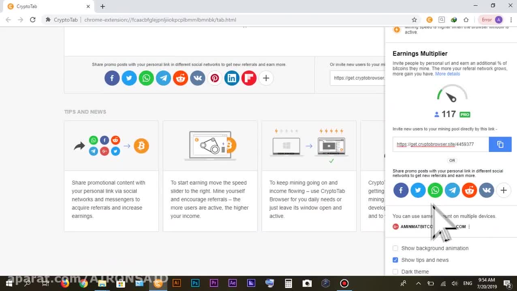Share via Telegram in sidebar panel
Viewport: 517px width, 291px height.
(x=452, y=190)
